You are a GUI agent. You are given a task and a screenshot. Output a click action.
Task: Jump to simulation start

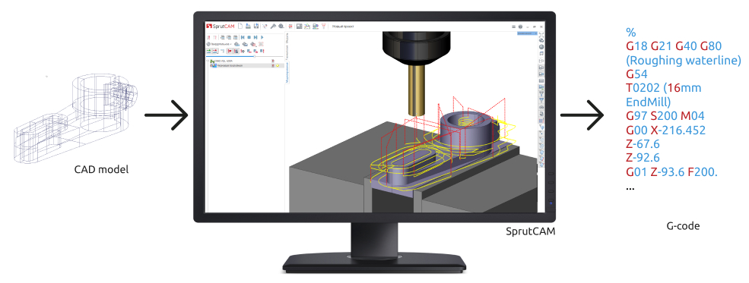coord(243,37)
